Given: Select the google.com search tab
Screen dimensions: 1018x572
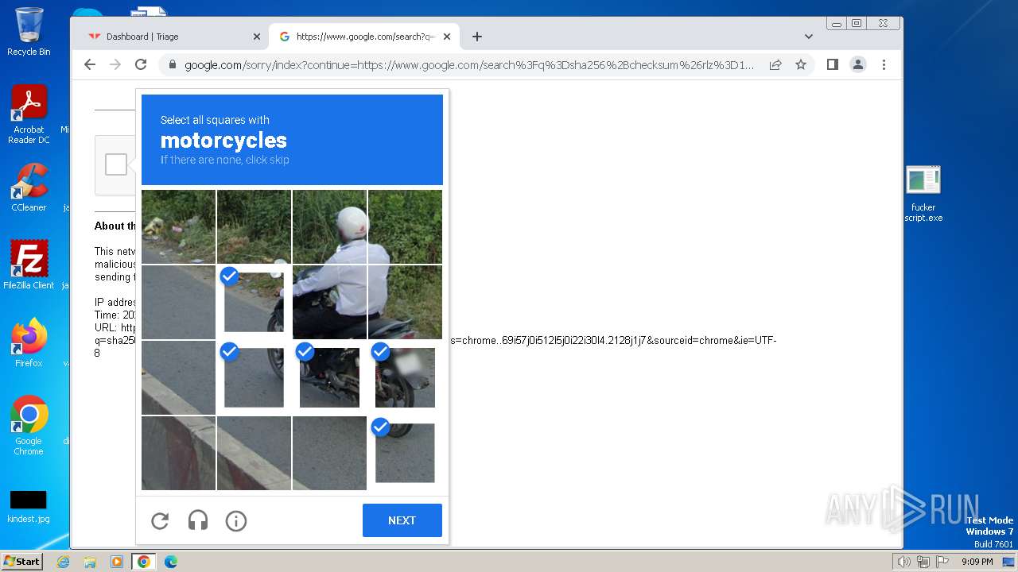Looking at the screenshot, I should [x=364, y=37].
